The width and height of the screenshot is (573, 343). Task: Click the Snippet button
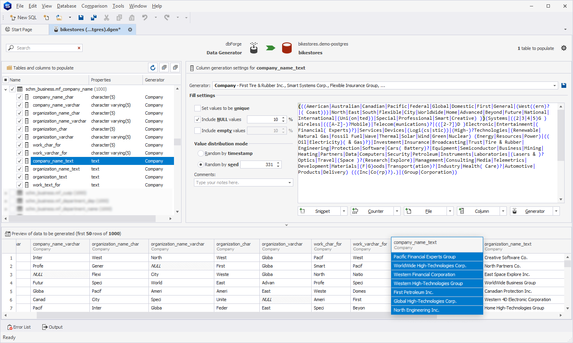pyautogui.click(x=319, y=211)
